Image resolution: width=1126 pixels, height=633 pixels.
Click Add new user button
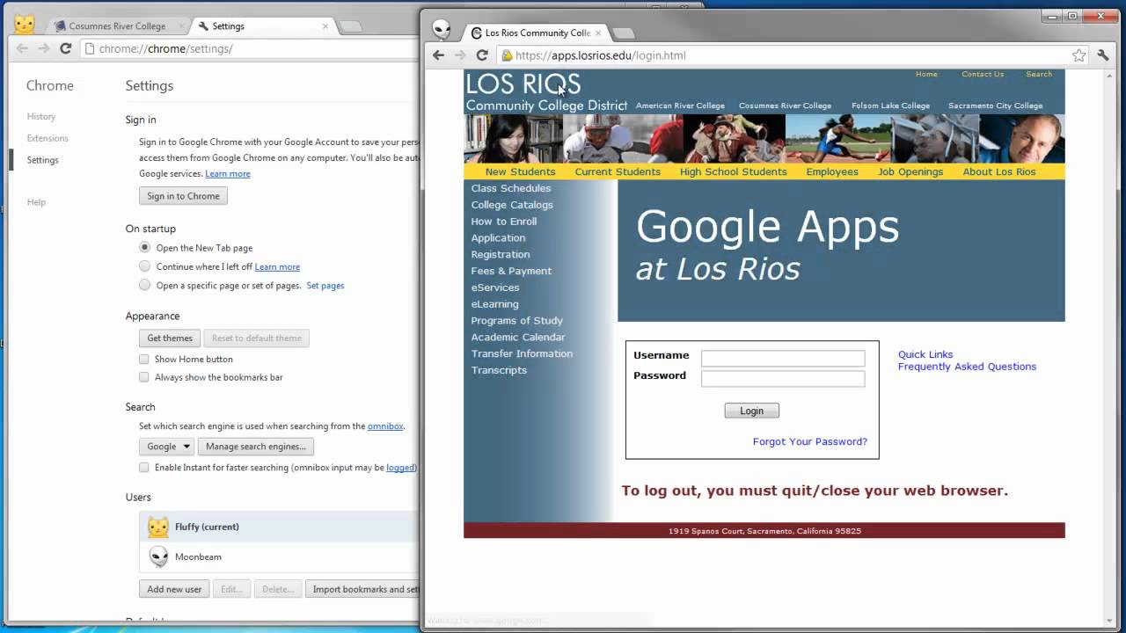tap(174, 589)
